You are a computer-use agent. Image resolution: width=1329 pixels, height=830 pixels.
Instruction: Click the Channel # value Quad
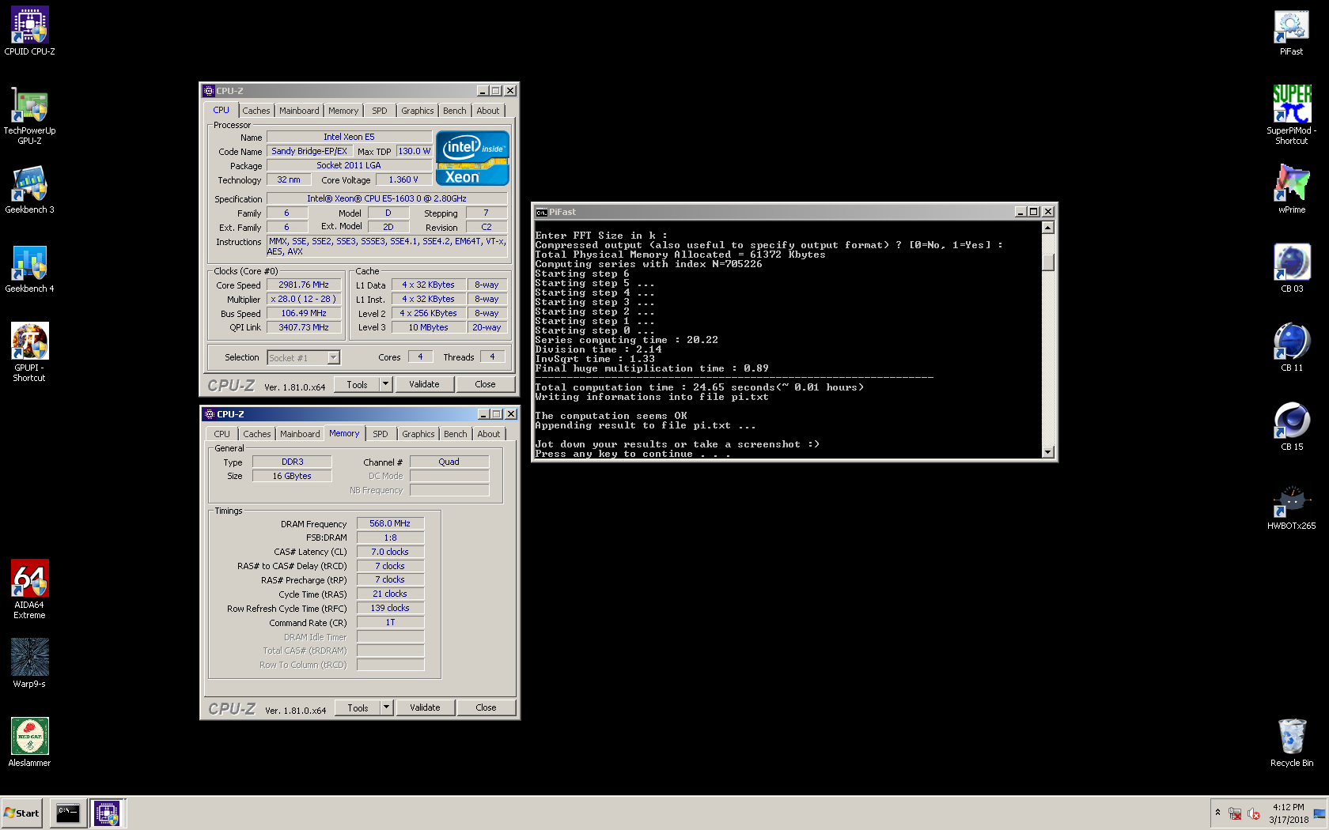pyautogui.click(x=449, y=462)
